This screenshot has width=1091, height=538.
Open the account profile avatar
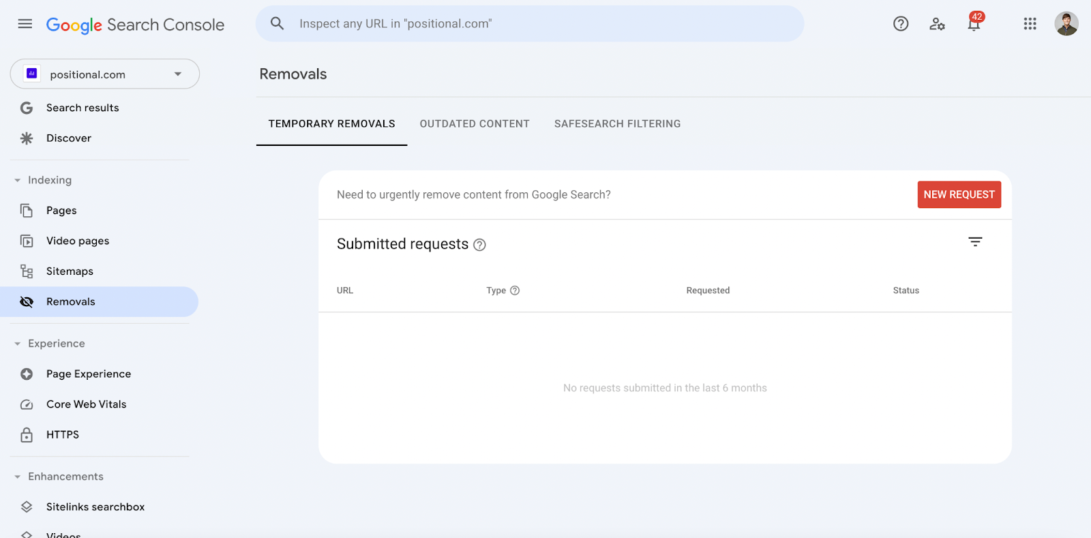pos(1066,24)
